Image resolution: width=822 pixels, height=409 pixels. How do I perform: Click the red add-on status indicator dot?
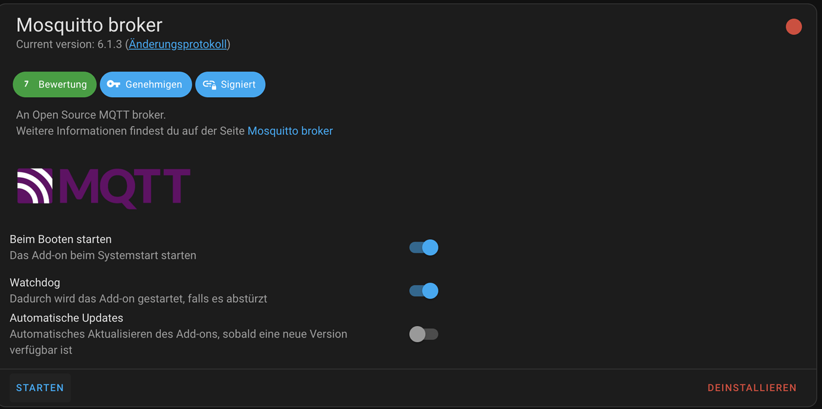(x=793, y=27)
